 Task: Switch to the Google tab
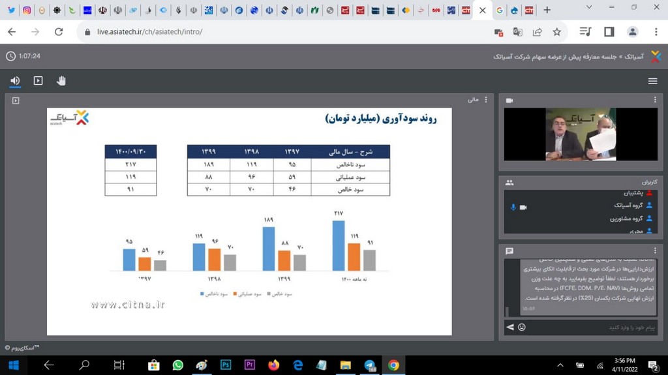tap(500, 10)
